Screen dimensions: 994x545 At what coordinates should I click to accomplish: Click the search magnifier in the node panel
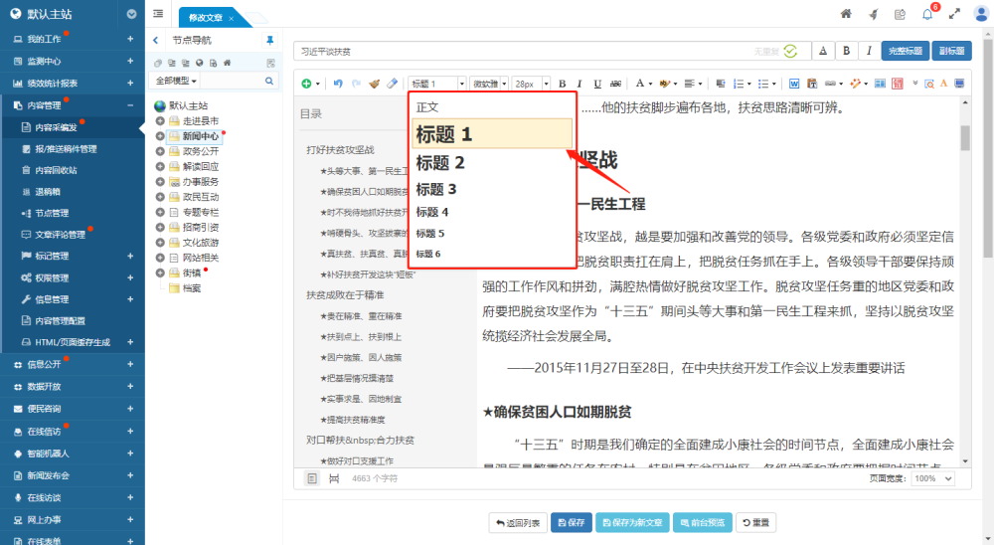tap(270, 80)
